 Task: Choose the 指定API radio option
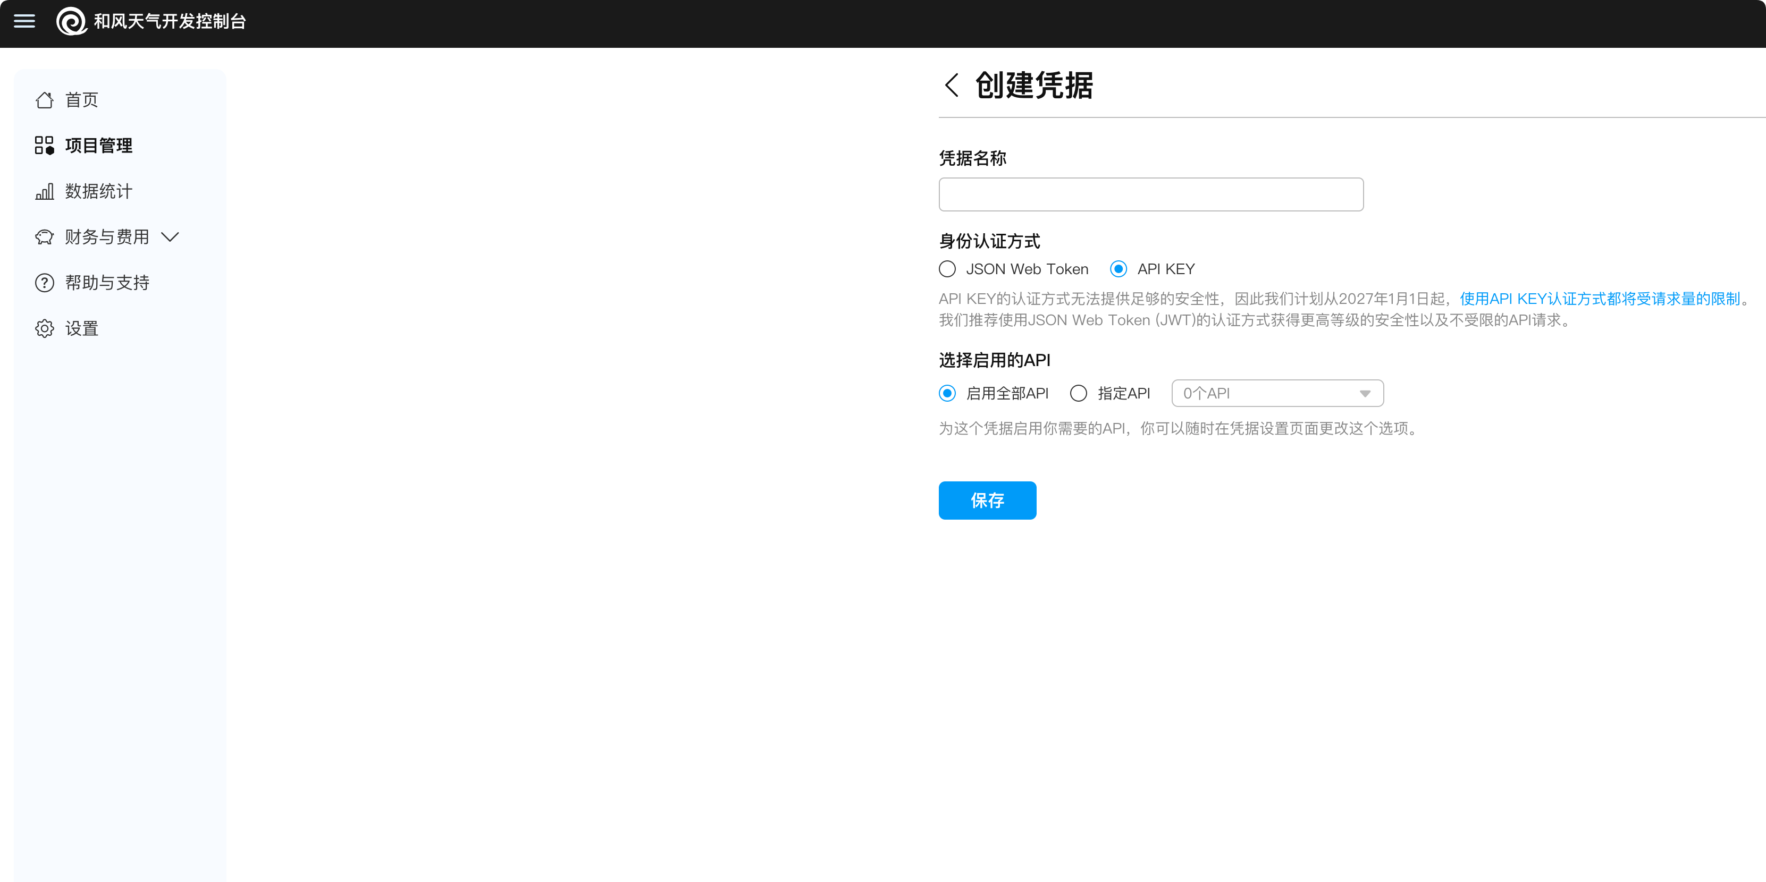(1079, 393)
